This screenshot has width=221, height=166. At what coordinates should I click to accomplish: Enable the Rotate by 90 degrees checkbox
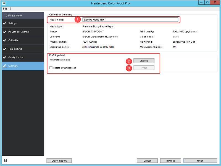[51, 68]
